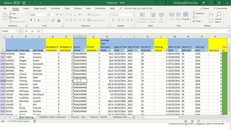This screenshot has width=231, height=130.
Task: Click the red Font Color button
Action: pyautogui.click(x=59, y=20)
